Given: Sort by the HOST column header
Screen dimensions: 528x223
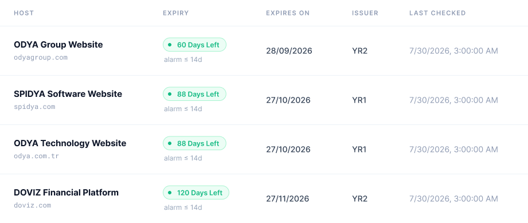Looking at the screenshot, I should pyautogui.click(x=24, y=13).
